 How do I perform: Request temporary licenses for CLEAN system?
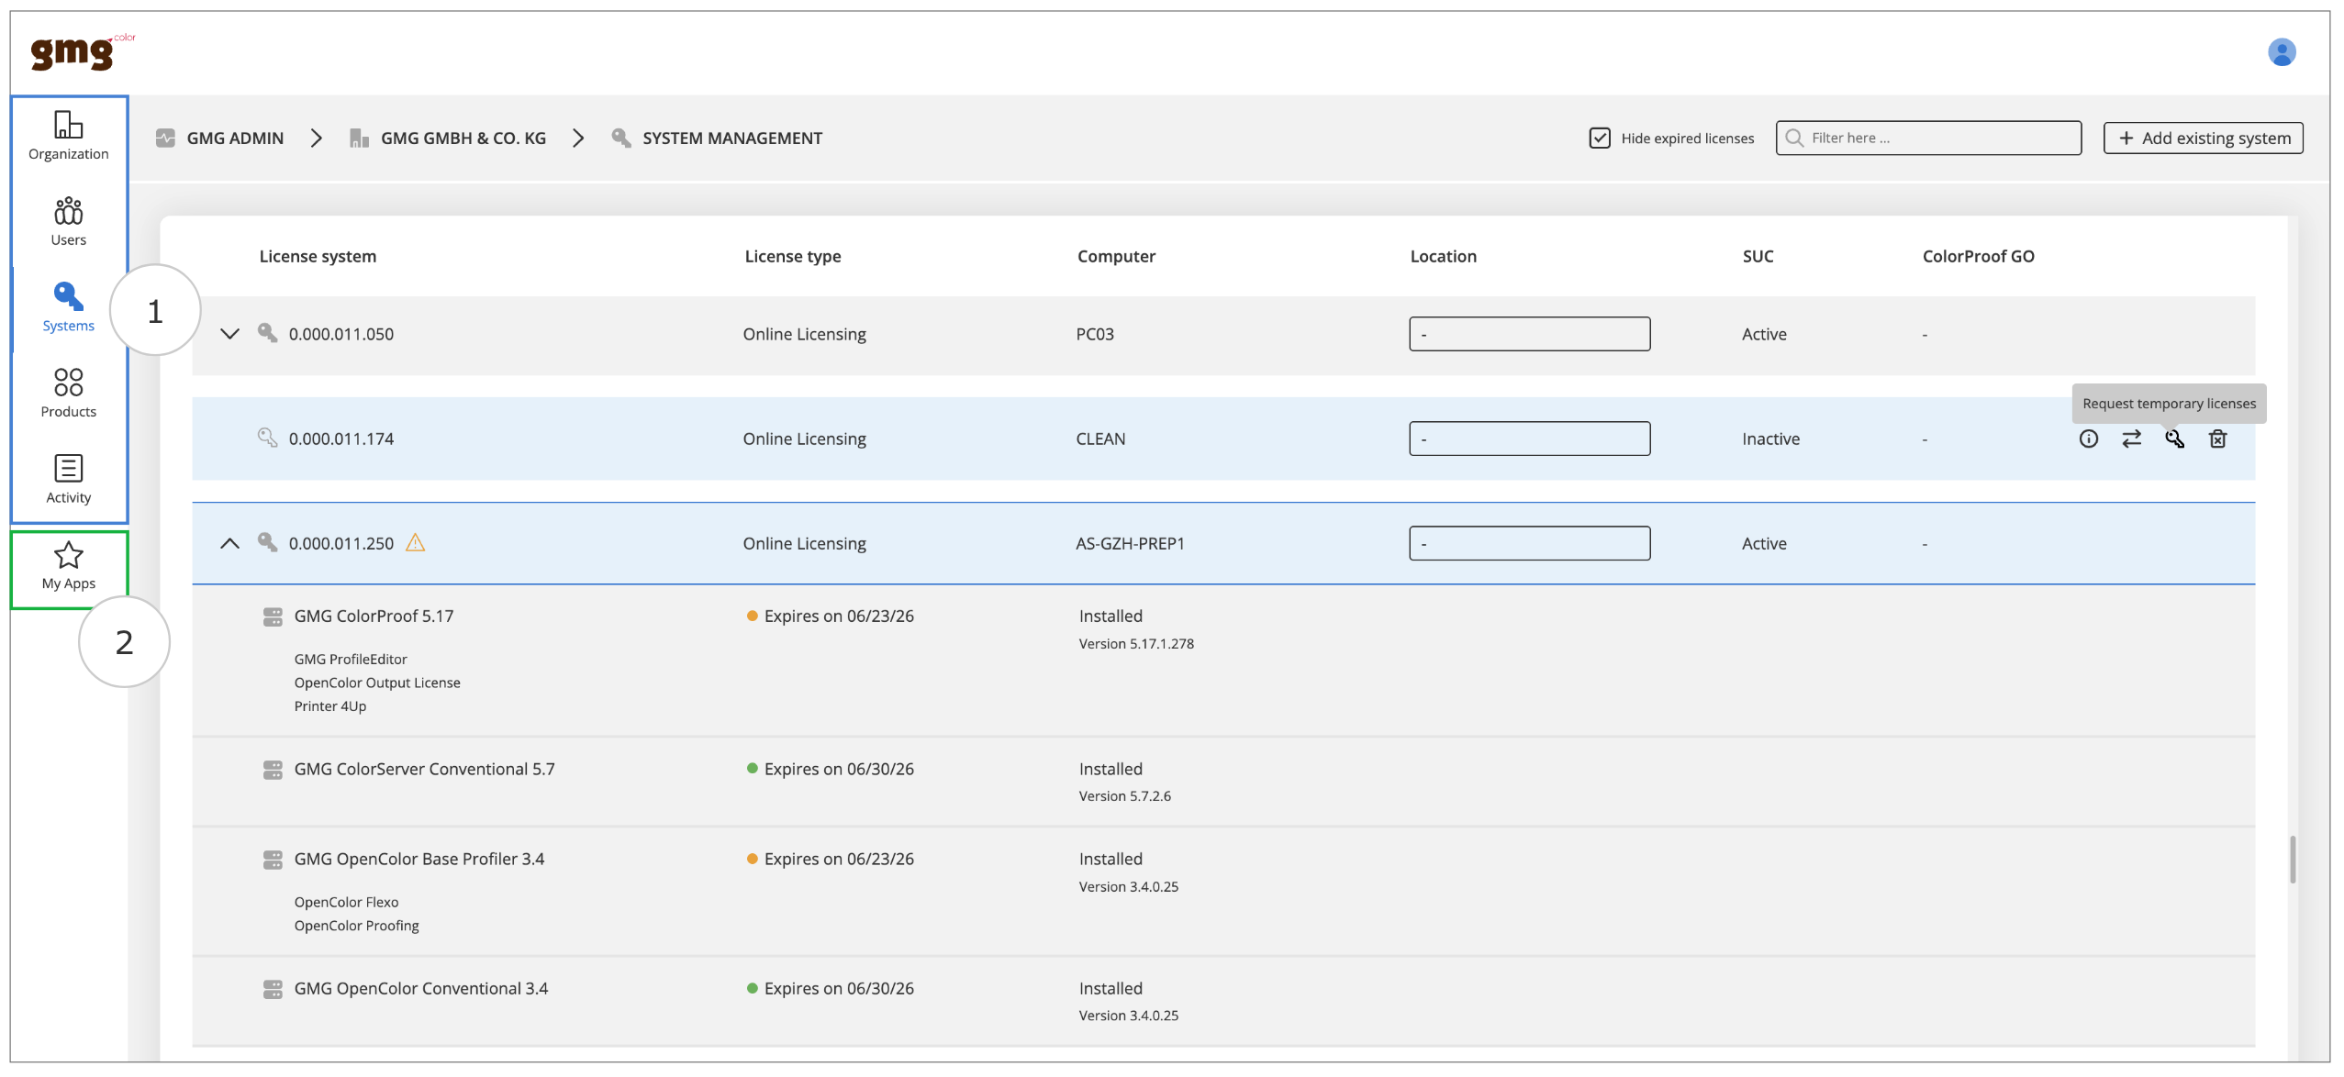(2174, 439)
